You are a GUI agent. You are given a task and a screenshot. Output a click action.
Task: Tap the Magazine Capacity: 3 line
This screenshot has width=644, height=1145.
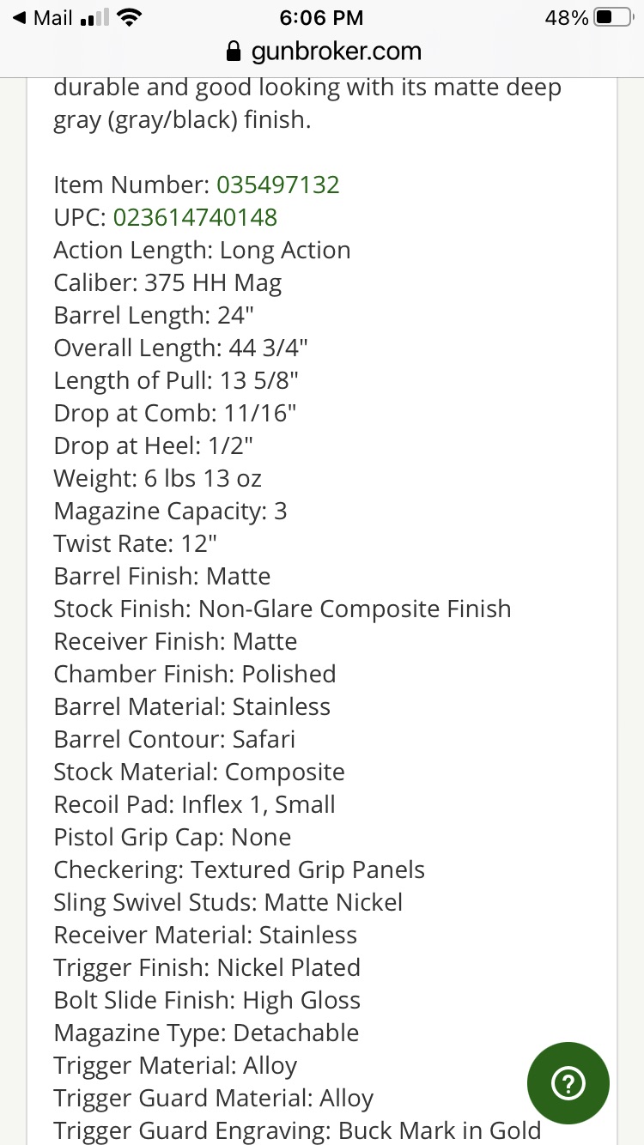170,511
